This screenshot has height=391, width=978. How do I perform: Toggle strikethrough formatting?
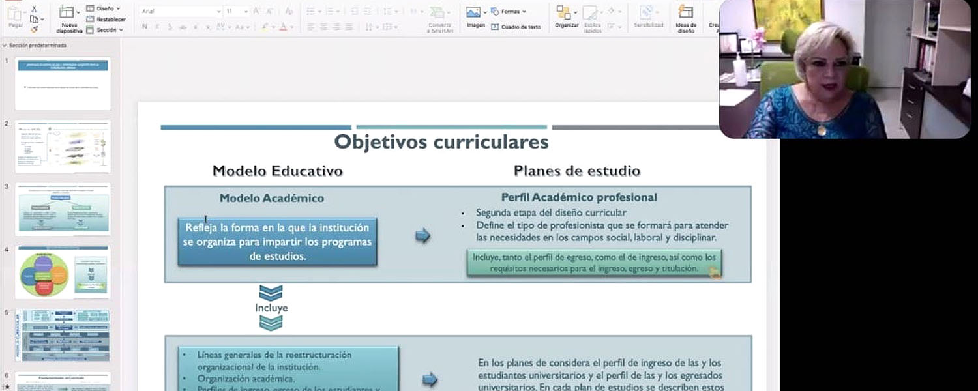pos(183,27)
